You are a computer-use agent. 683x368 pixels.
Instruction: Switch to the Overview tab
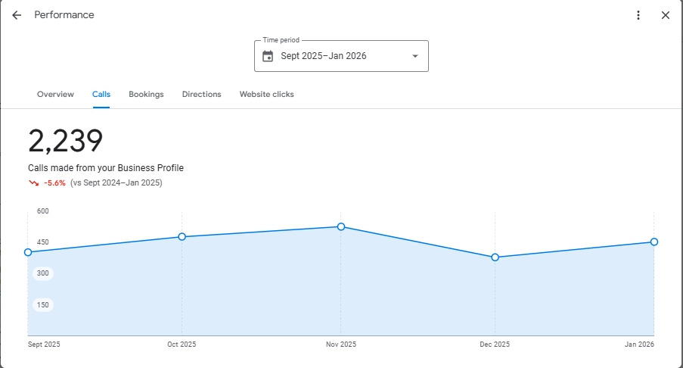click(55, 95)
